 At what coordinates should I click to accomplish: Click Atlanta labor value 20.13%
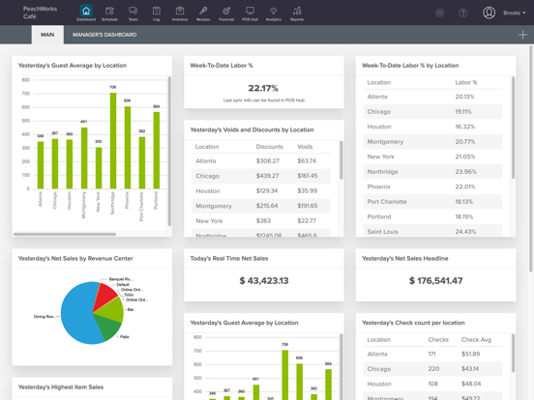(x=464, y=97)
